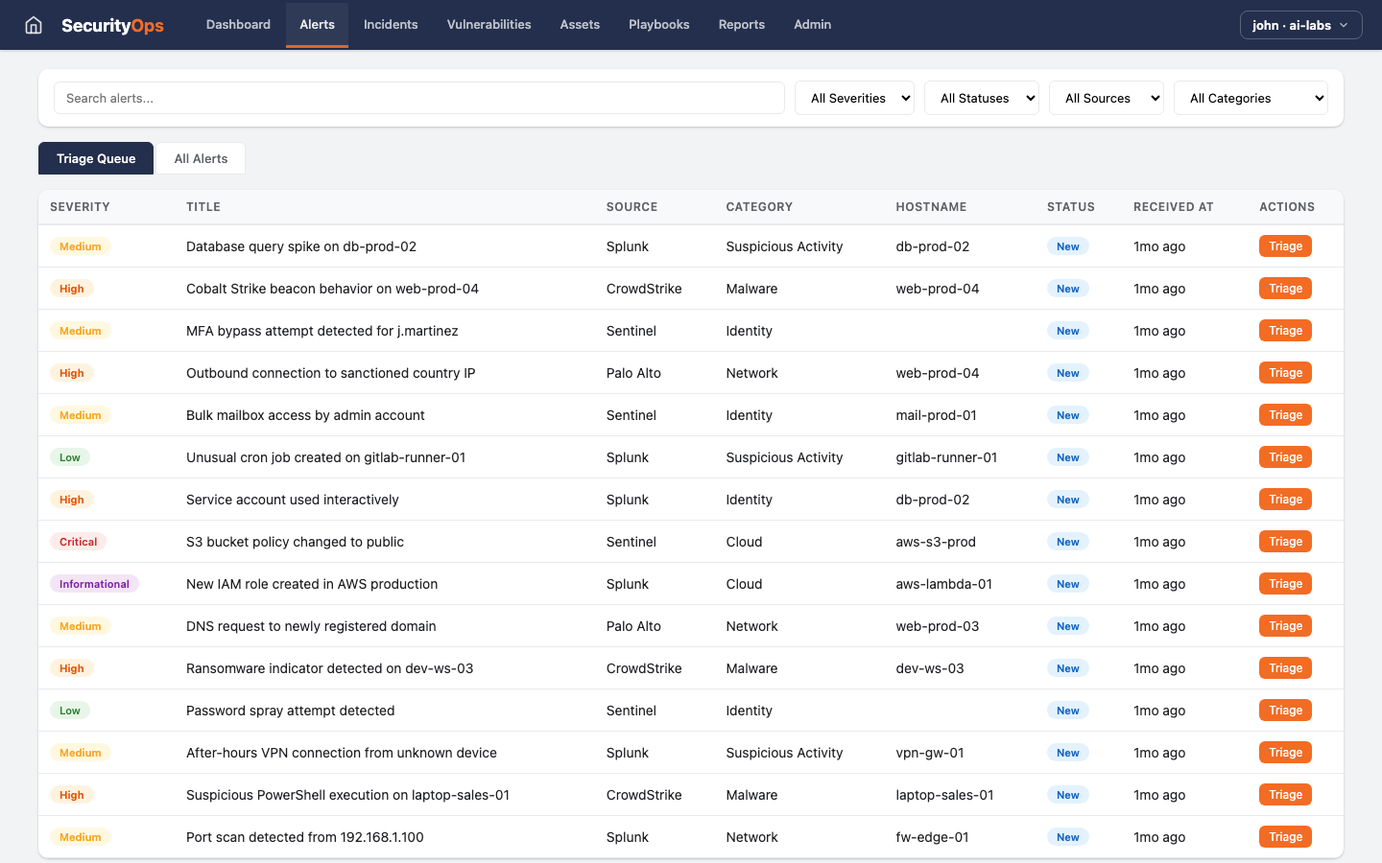Navigate to the Admin section

pyautogui.click(x=812, y=24)
